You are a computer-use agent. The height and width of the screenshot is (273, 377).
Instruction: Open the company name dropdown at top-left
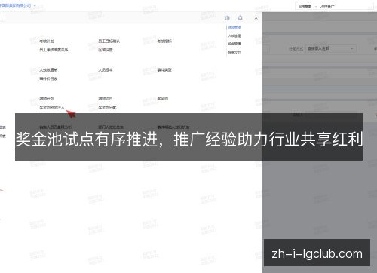coord(17,5)
